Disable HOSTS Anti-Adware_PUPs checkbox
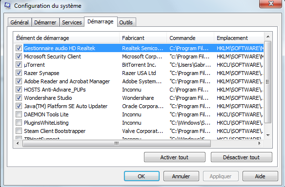Image resolution: width=285 pixels, height=187 pixels. tap(19, 90)
